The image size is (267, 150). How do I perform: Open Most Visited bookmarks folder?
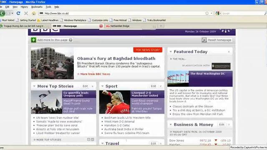pyautogui.click(x=7, y=20)
